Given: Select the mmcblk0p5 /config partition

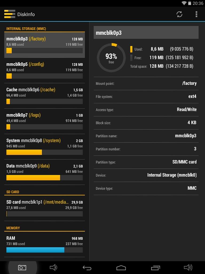Looking at the screenshot, I should pyautogui.click(x=45, y=70).
